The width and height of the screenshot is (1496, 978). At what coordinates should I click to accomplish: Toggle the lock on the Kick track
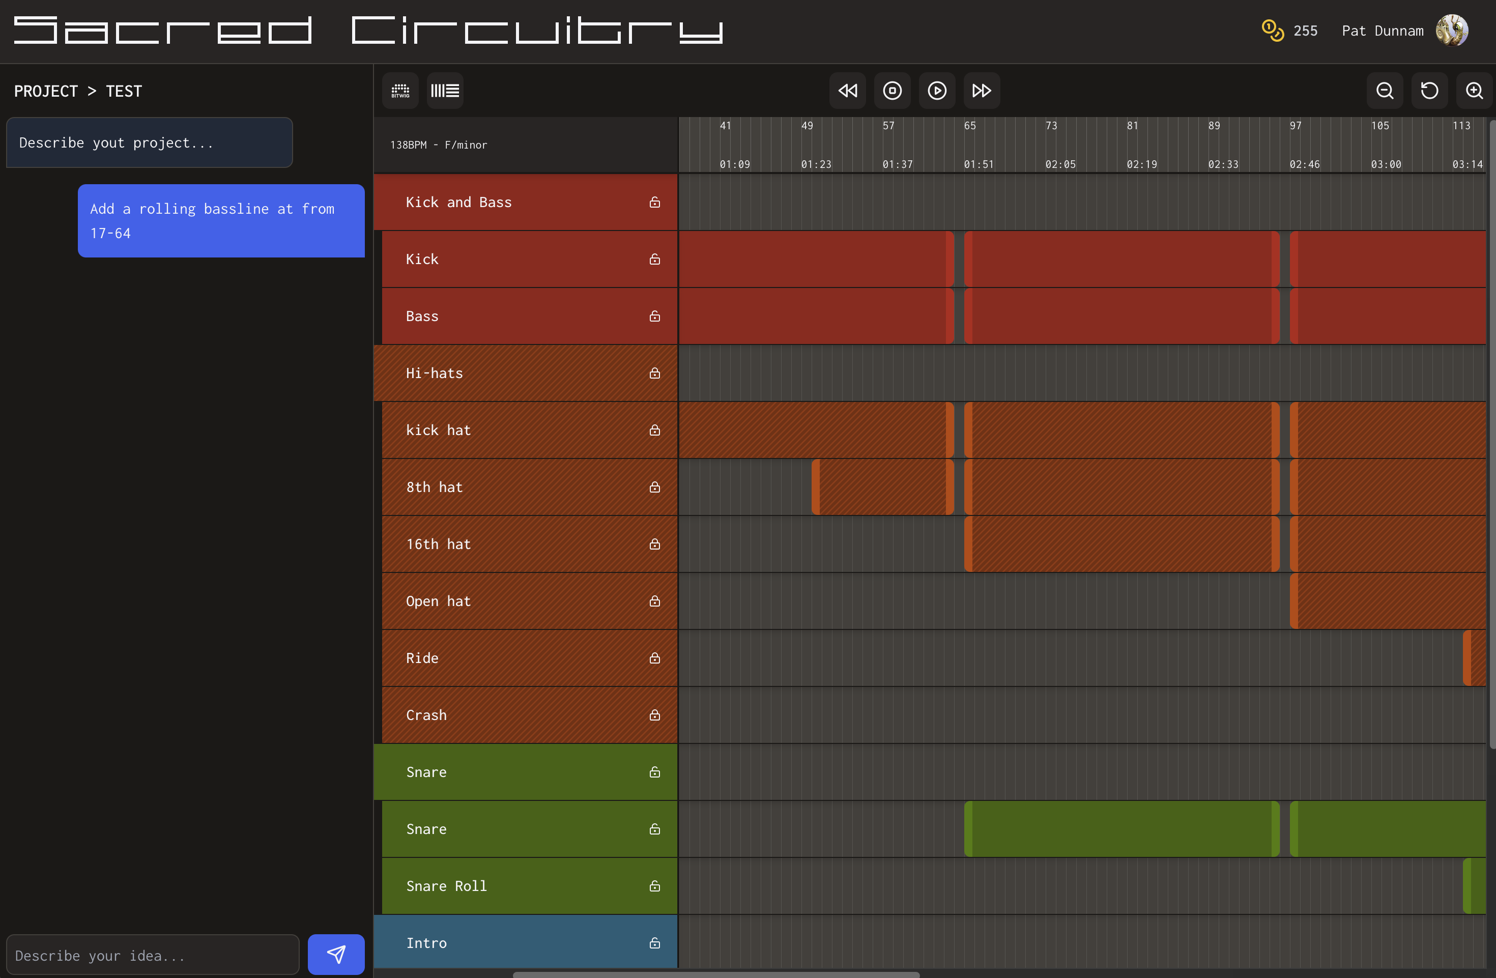654,259
